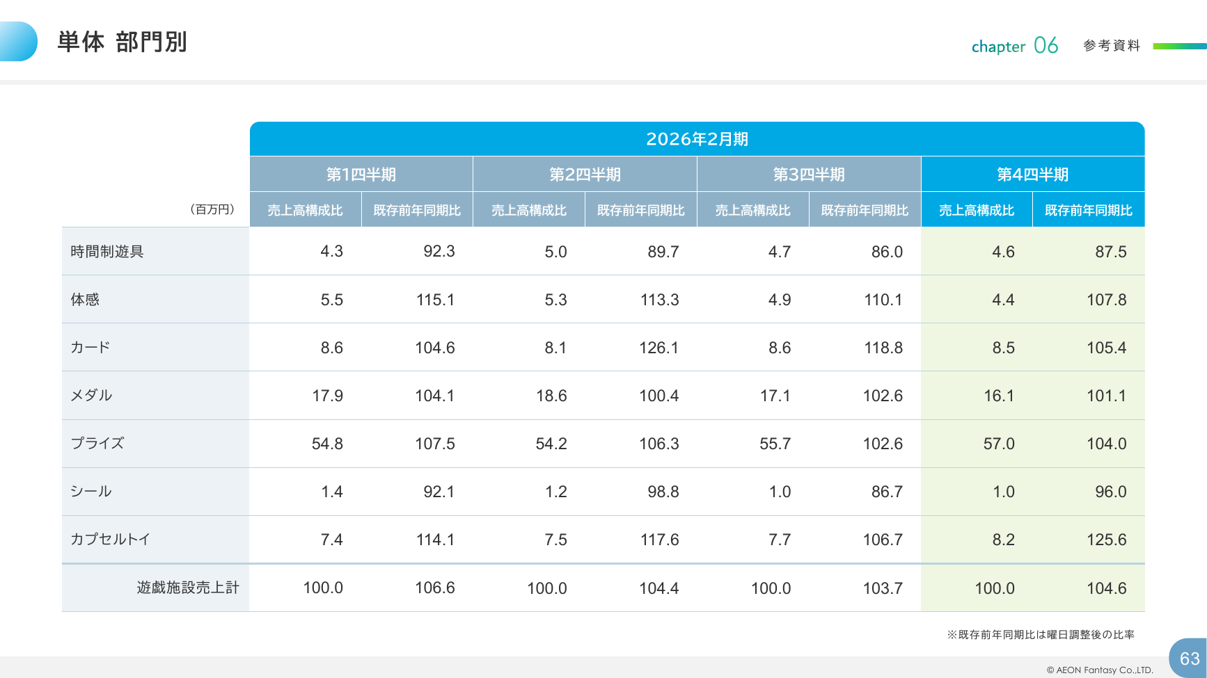Click the カプセルトイ value 114.1

435,540
